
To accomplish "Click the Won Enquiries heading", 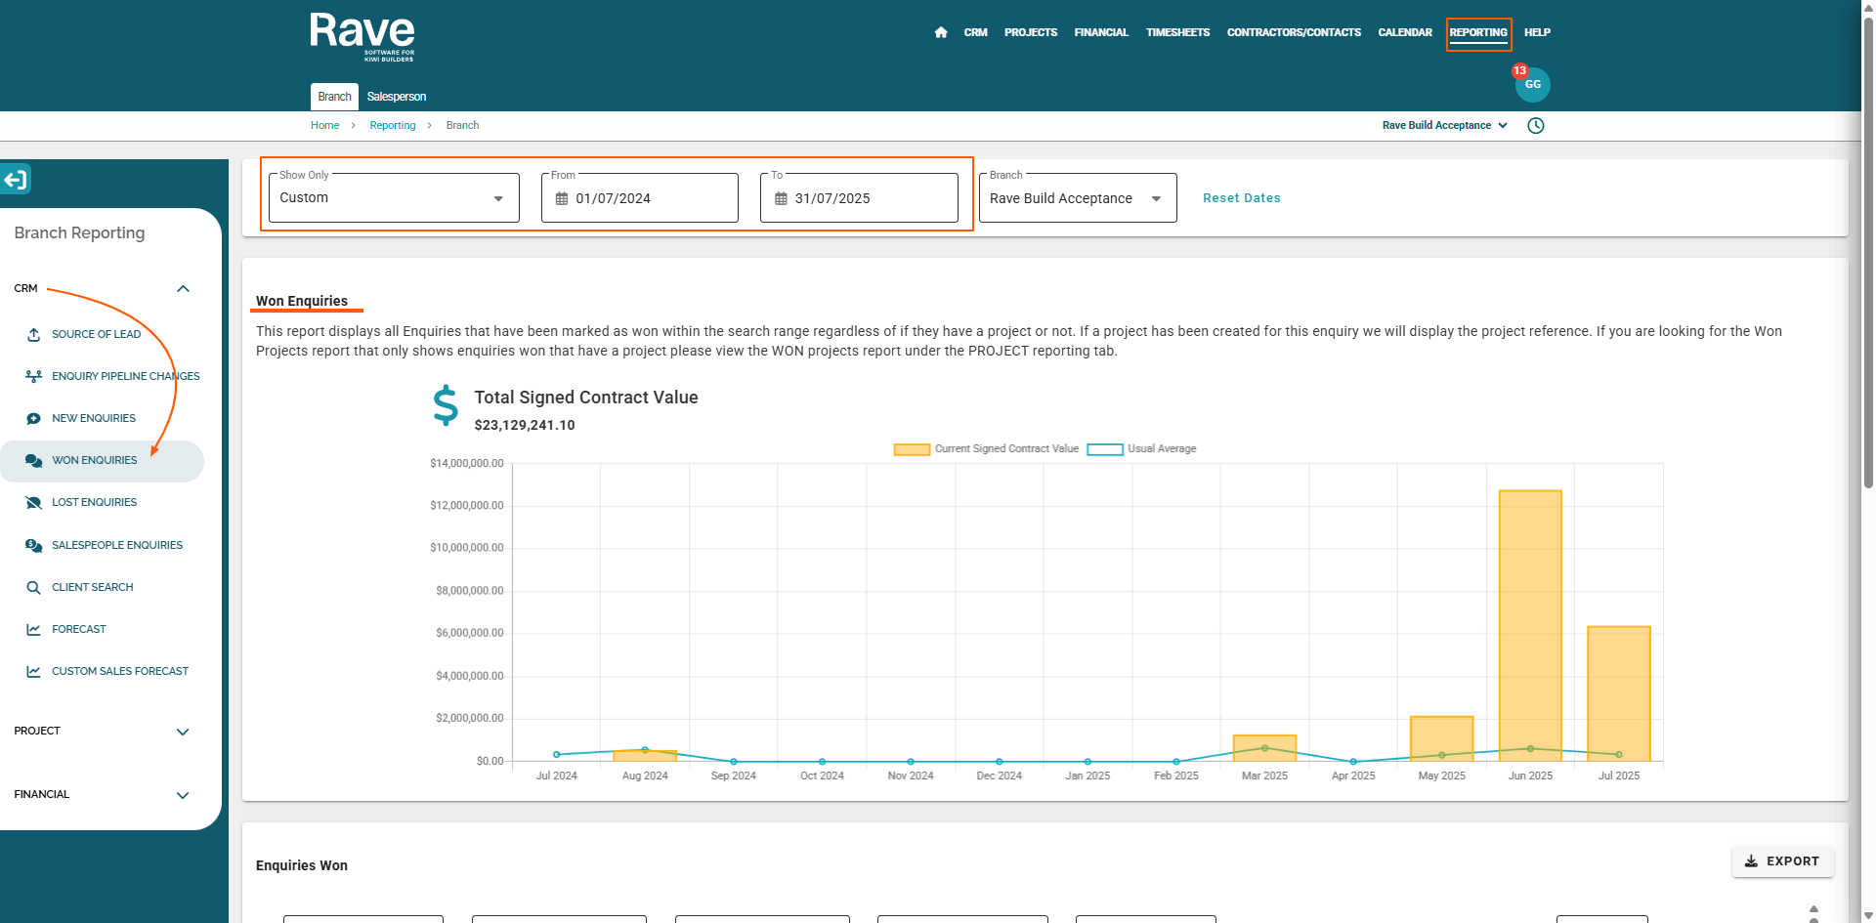I will pyautogui.click(x=302, y=301).
